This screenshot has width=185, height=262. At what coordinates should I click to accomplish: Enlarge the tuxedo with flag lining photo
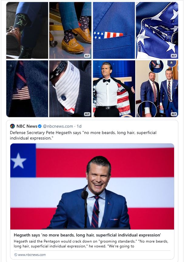(114, 88)
